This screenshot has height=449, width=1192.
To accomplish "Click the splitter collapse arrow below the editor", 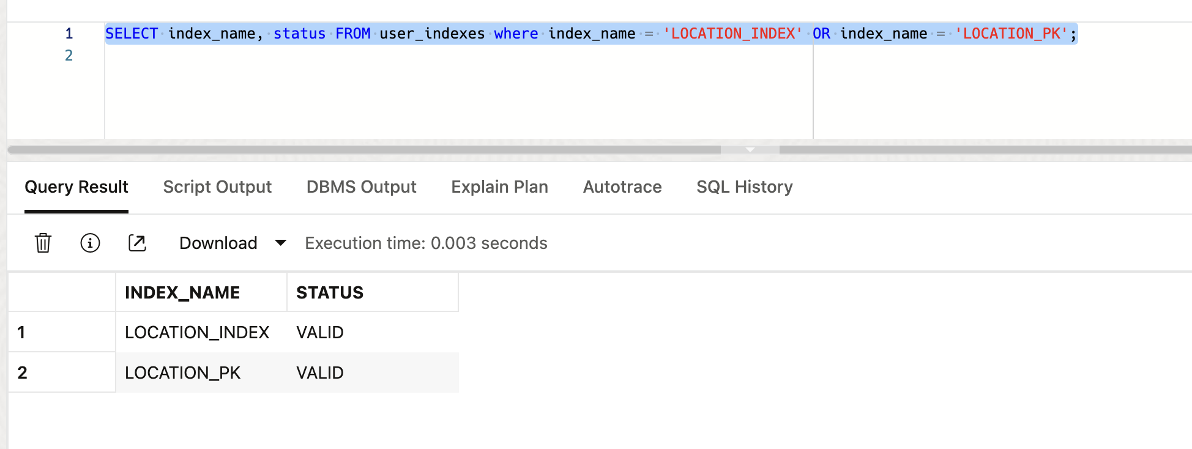I will (x=750, y=149).
